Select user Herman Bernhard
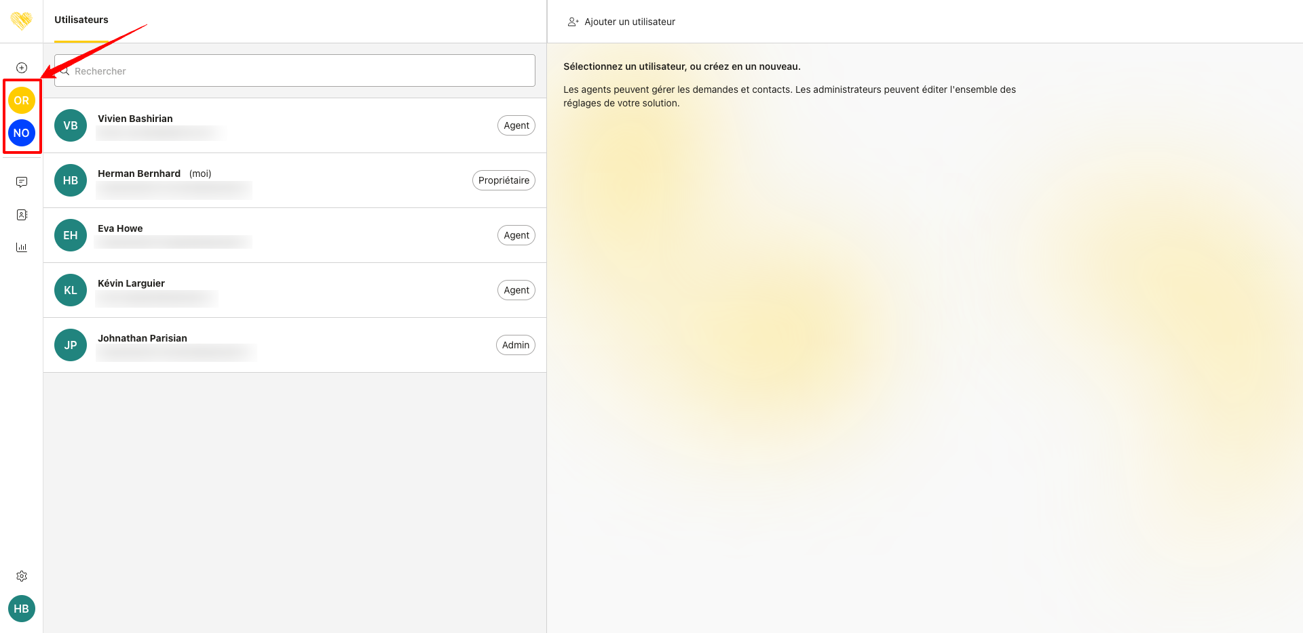Viewport: 1303px width, 633px height. 139,173
